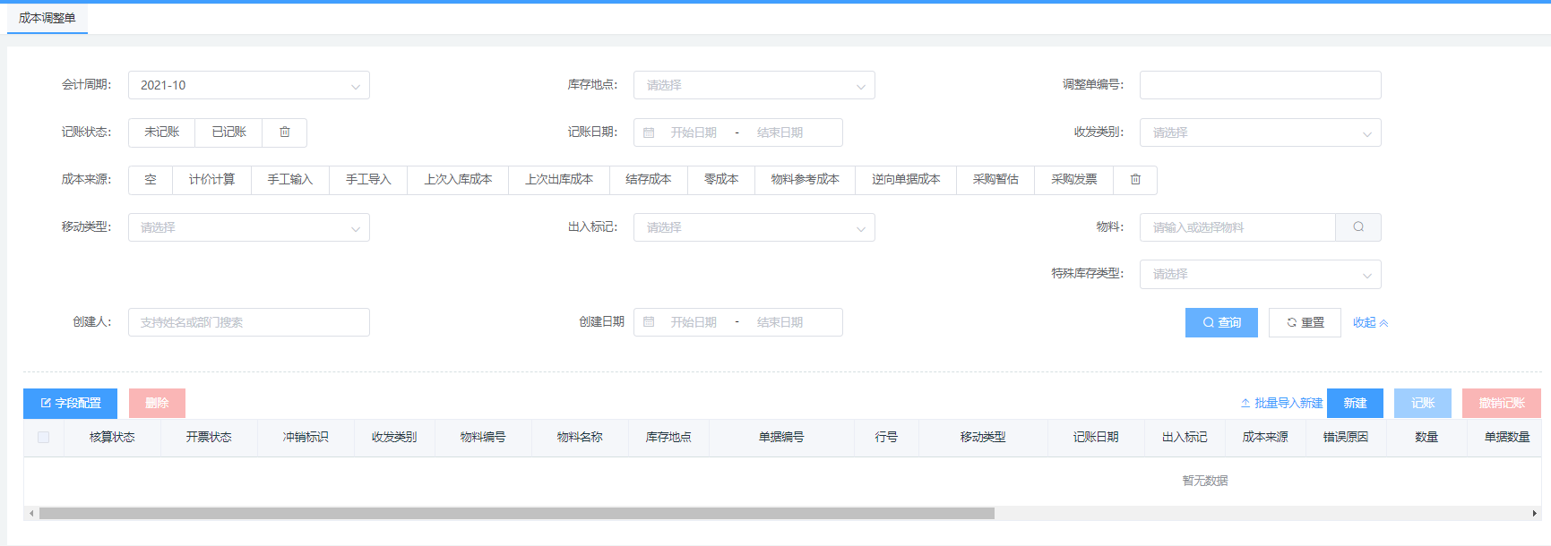Click the 物料 search magnifier icon
This screenshot has width=1551, height=546.
coord(1358,227)
